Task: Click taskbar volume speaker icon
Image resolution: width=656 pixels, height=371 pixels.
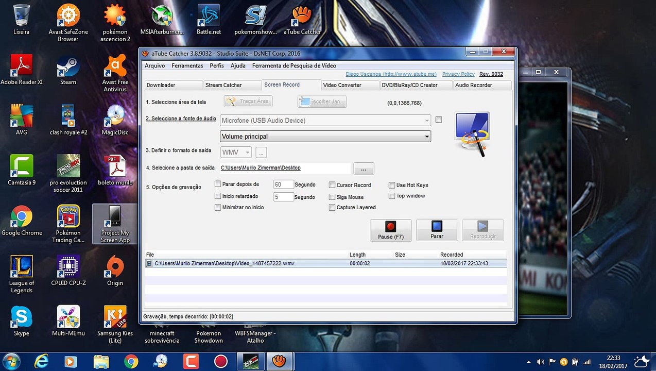Action: [x=541, y=362]
